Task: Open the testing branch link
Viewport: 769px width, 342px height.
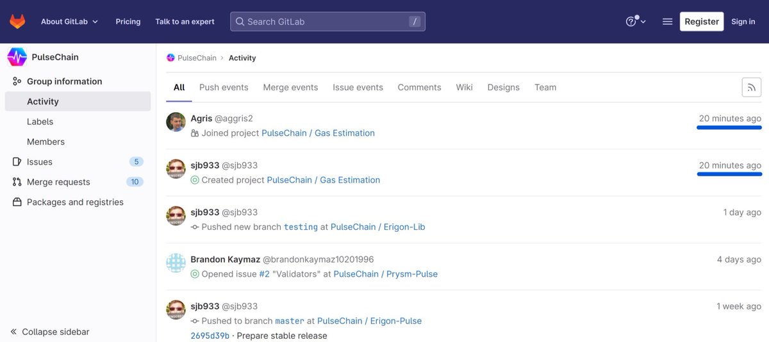Action: [x=301, y=227]
